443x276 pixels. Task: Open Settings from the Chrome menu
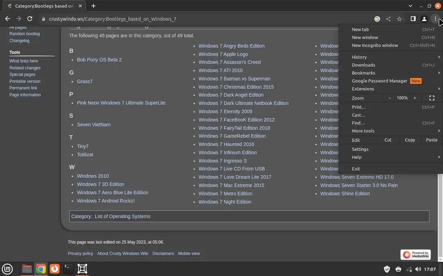coord(391,149)
